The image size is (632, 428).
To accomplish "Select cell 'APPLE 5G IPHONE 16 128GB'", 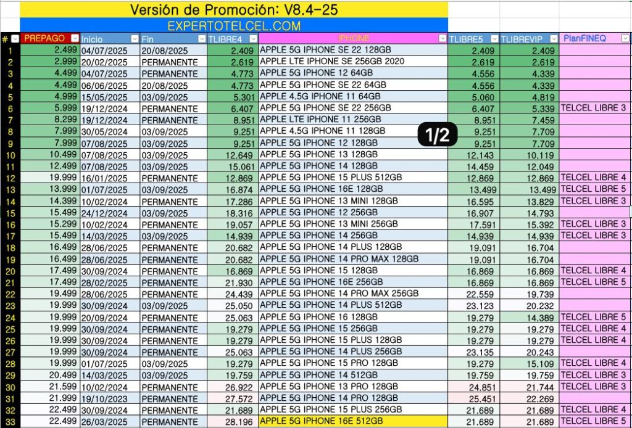I will coord(353,317).
